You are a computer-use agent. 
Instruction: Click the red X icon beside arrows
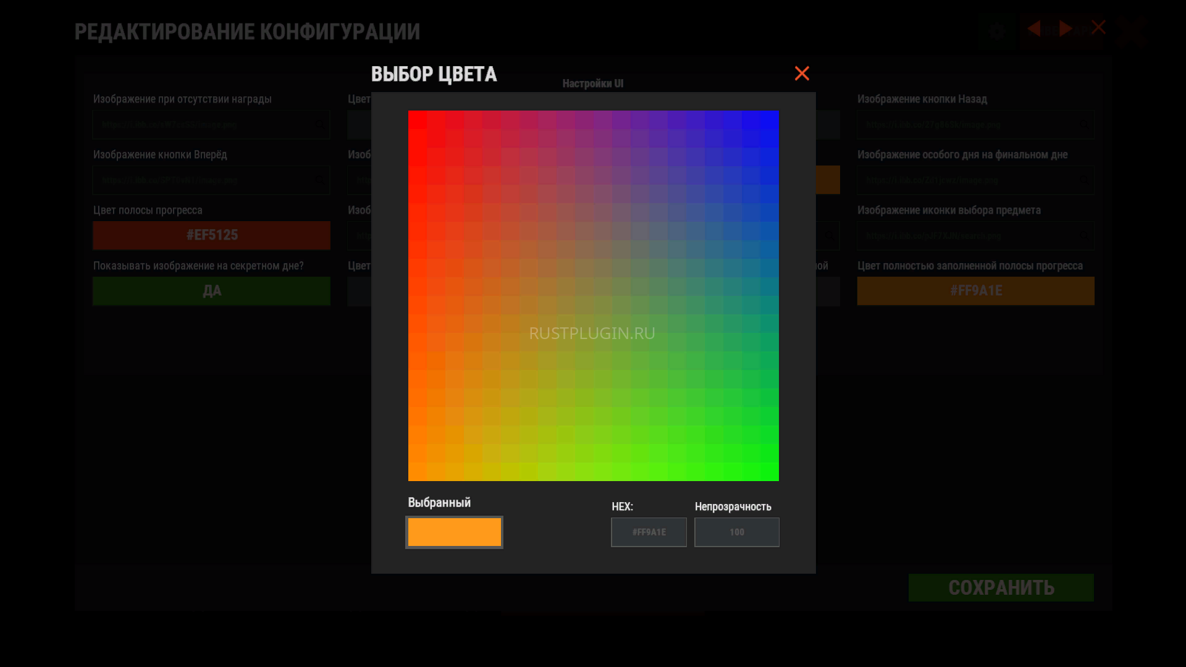click(x=1098, y=27)
